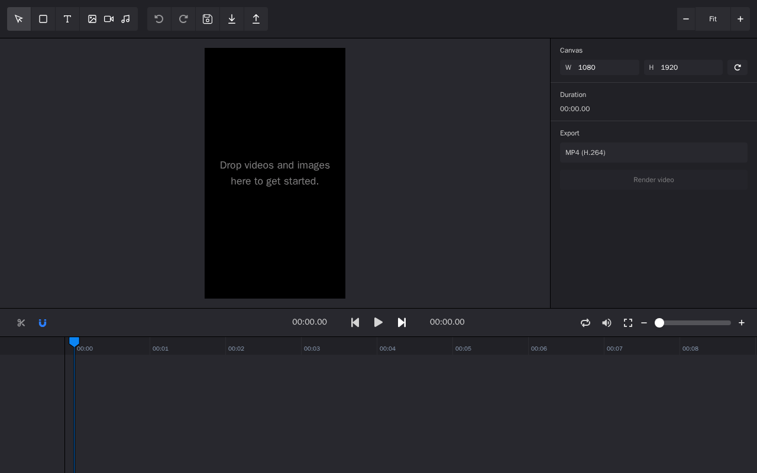757x473 pixels.
Task: Open the Fit zoom level menu
Action: (x=713, y=19)
